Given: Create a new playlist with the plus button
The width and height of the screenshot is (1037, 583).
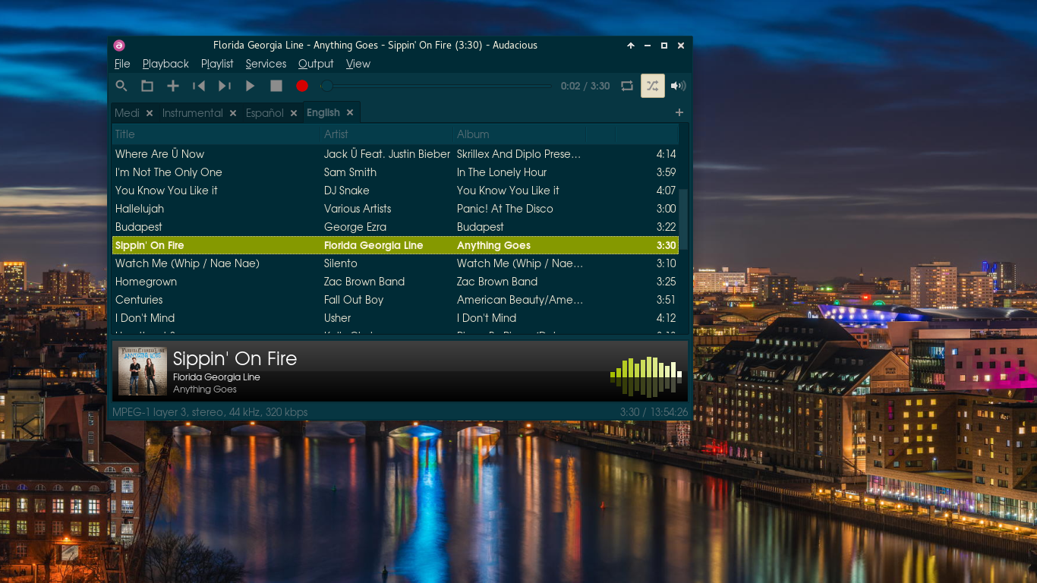Looking at the screenshot, I should tap(679, 112).
